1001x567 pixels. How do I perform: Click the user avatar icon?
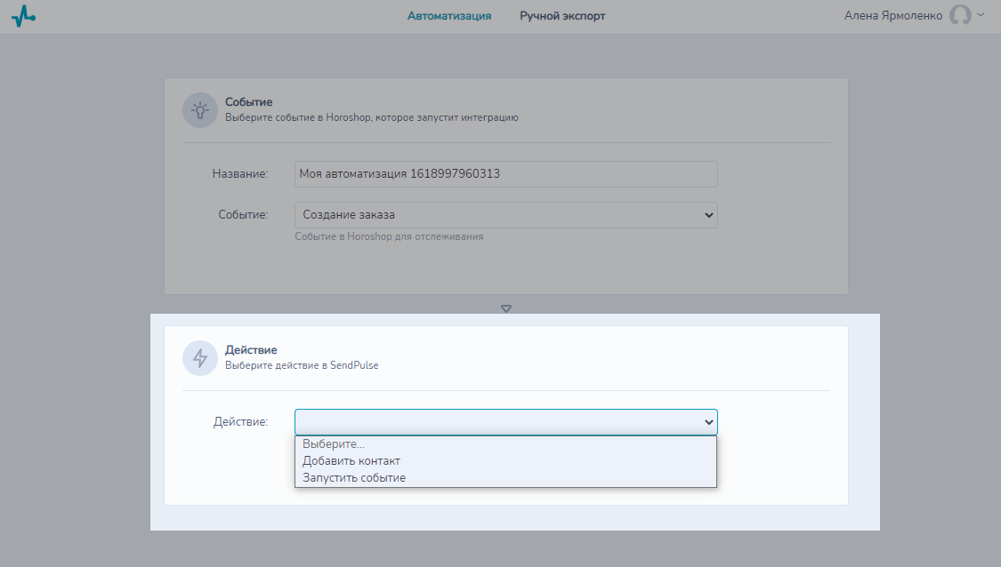[x=960, y=15]
